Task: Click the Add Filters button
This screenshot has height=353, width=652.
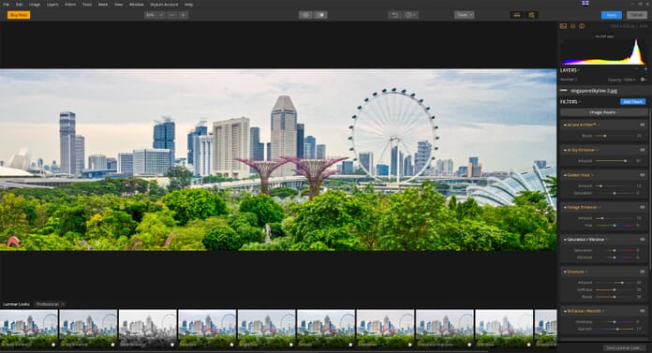Action: tap(633, 102)
